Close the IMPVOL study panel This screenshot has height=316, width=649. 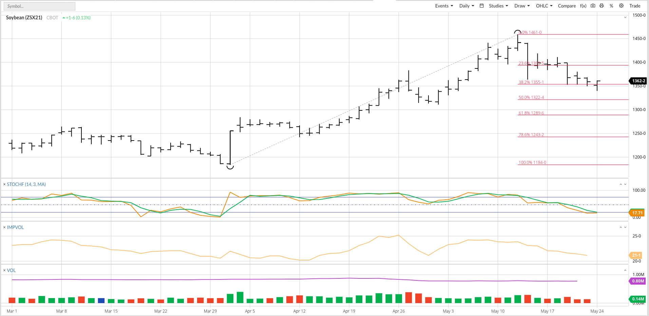[4, 228]
